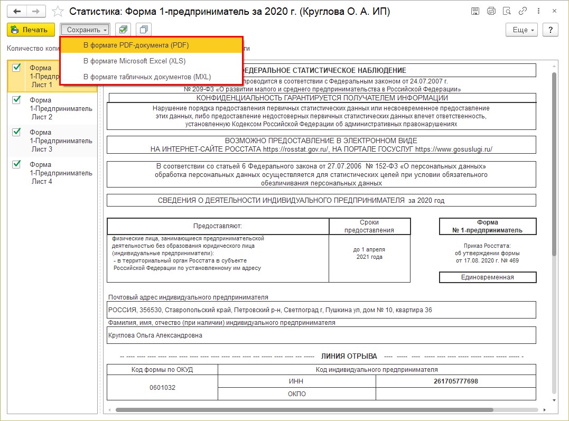This screenshot has height=421, width=569.
Task: Click the ОКУД code 0601032 cell
Action: 163,388
